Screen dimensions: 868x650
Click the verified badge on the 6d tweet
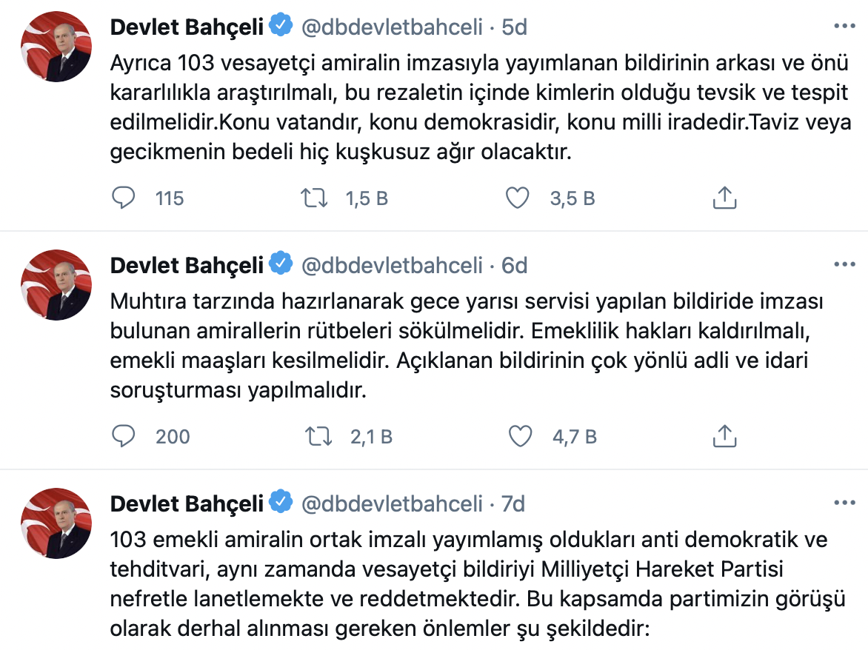pos(281,265)
